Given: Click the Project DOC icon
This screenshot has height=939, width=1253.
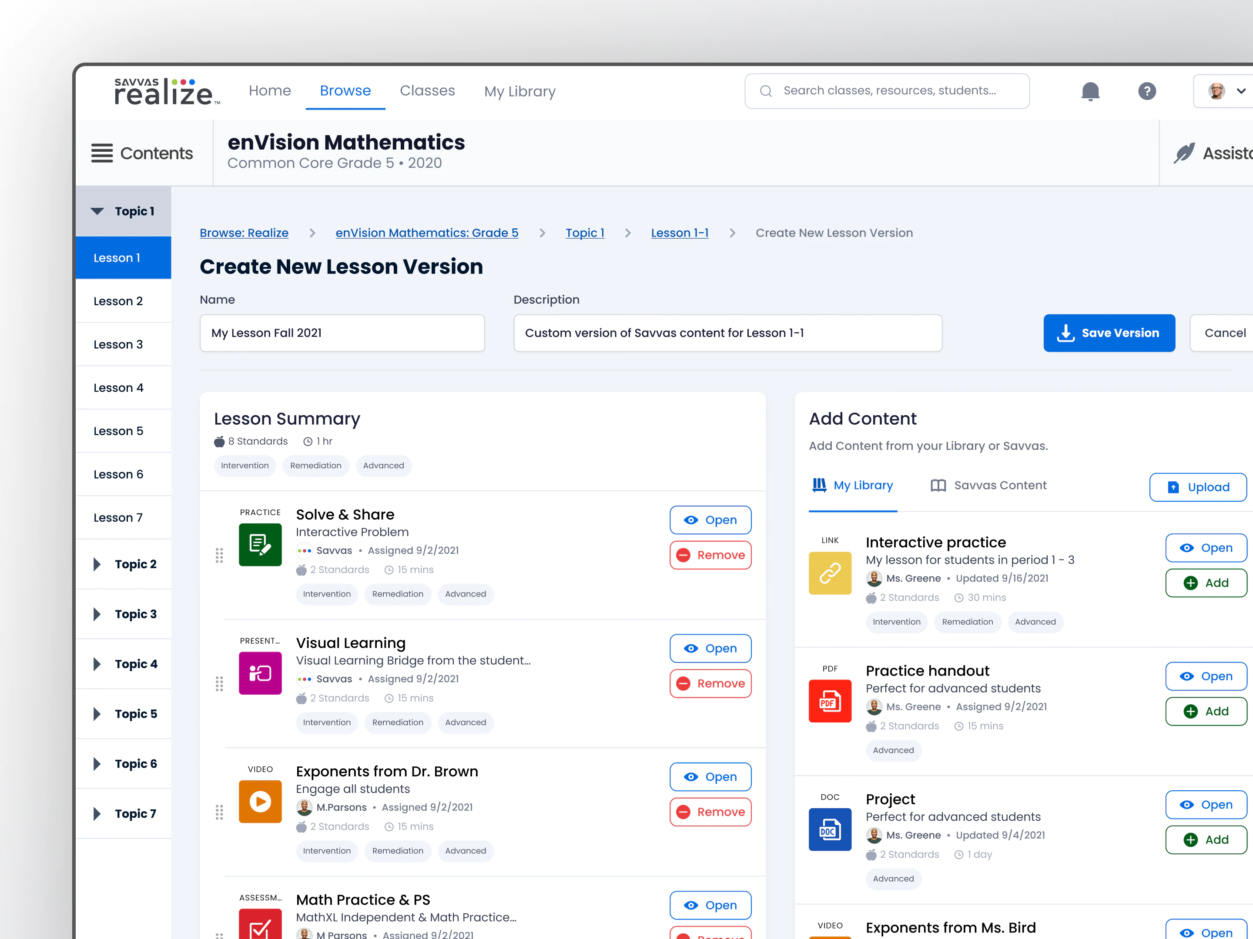Looking at the screenshot, I should click(830, 830).
